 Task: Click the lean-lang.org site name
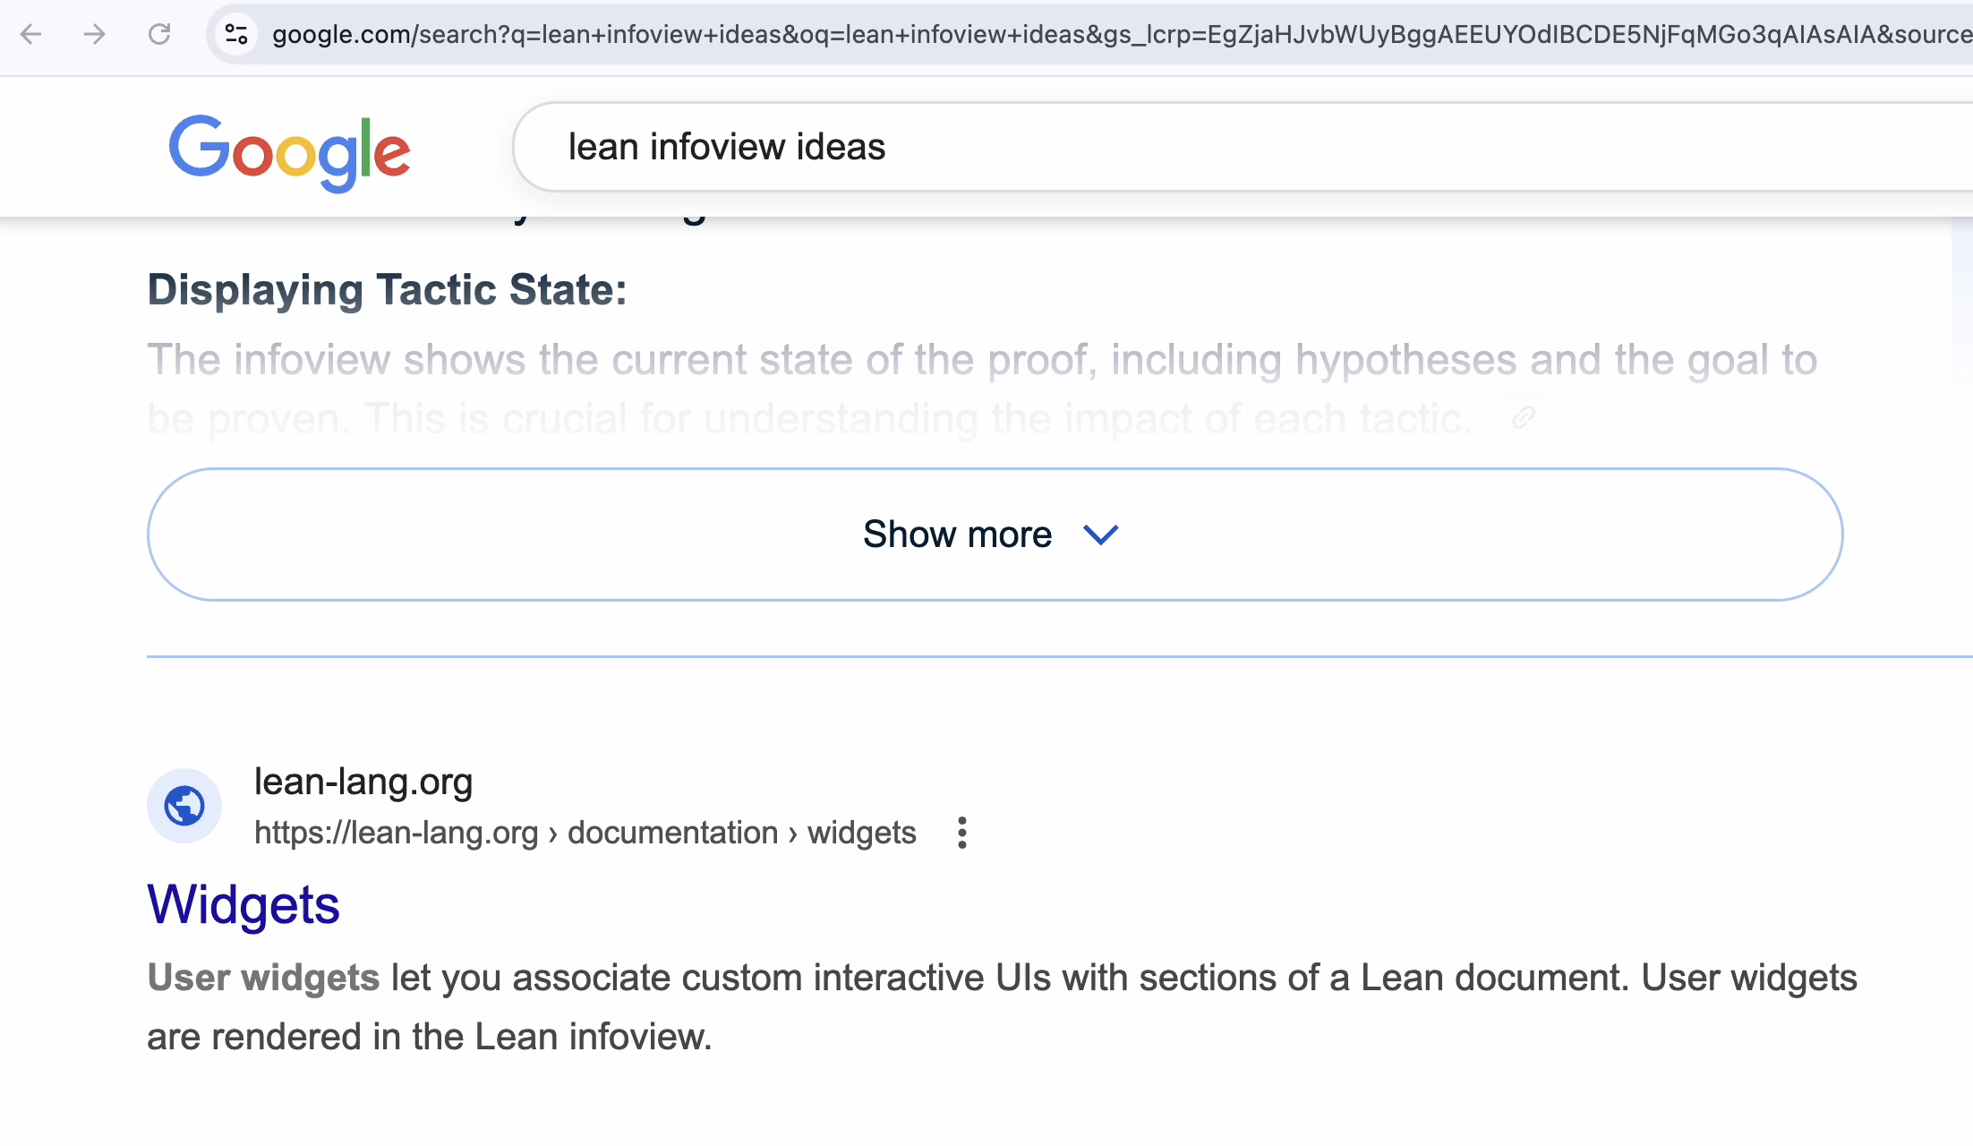point(363,782)
